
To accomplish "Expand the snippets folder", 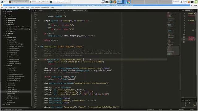I will point(5,31).
